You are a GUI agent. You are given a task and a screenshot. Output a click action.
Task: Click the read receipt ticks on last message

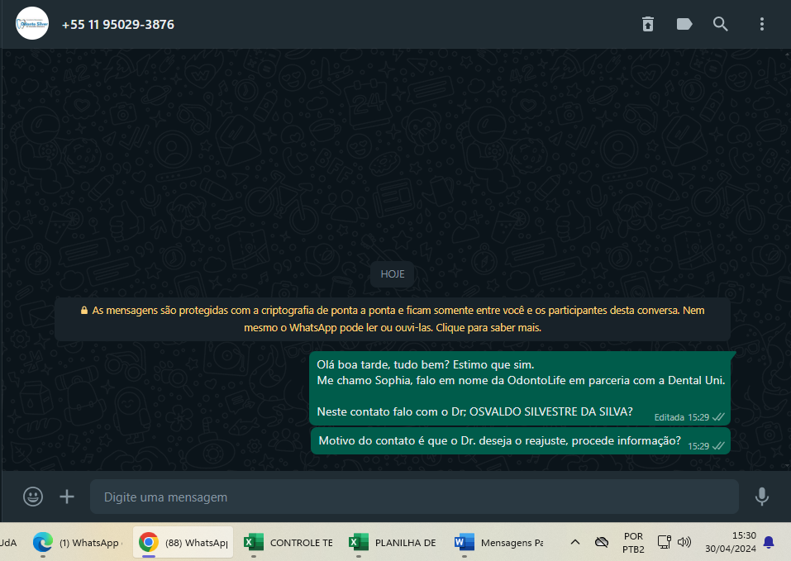tap(718, 445)
